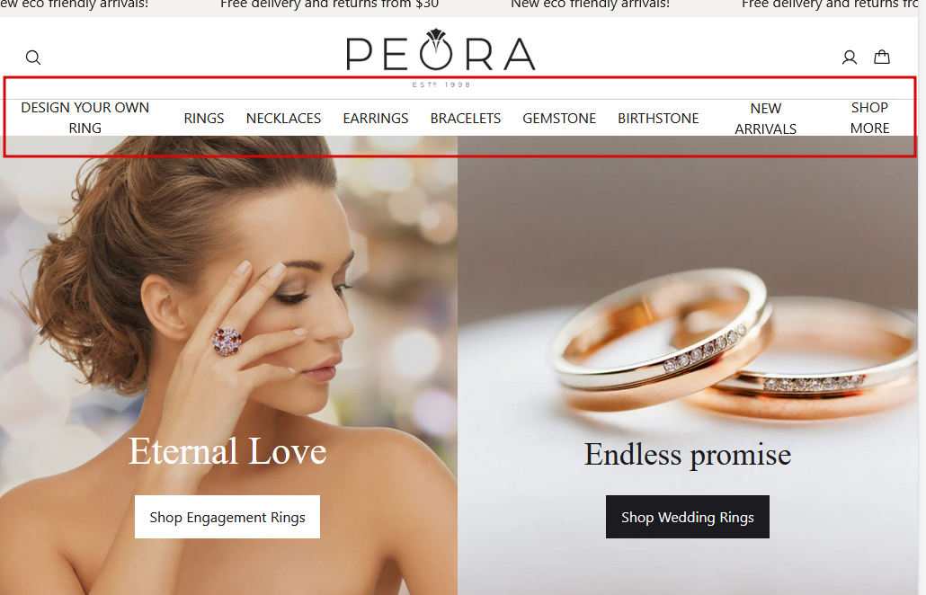Viewport: 926px width, 595px height.
Task: Select Necklaces in the navigation bar
Action: [283, 118]
